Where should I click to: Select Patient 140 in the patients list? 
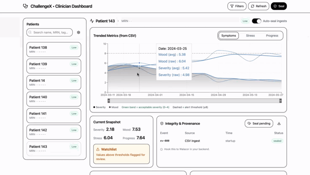pyautogui.click(x=54, y=99)
